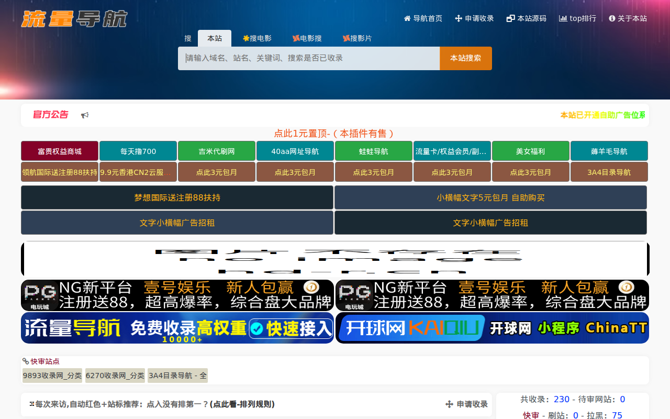Screen dimensions: 670x419
Task: Click the 开球网 KAIQIU banner image
Action: coord(492,328)
